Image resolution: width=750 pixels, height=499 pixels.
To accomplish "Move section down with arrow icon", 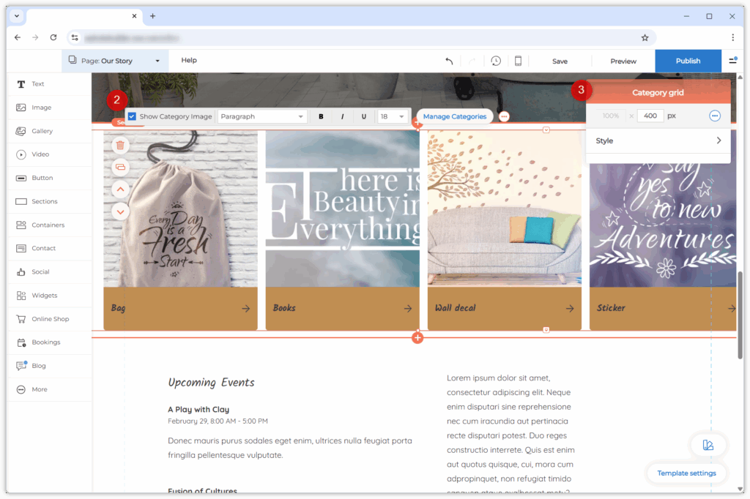I will pyautogui.click(x=120, y=211).
